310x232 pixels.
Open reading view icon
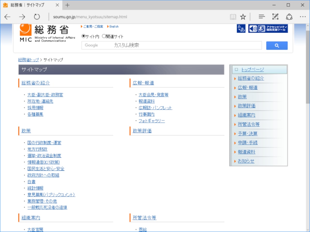(x=233, y=17)
